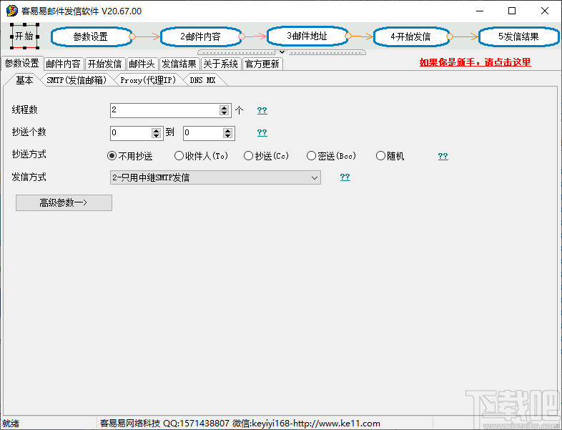Switch to the 官方更新 tab
The width and height of the screenshot is (562, 430).
pos(262,64)
